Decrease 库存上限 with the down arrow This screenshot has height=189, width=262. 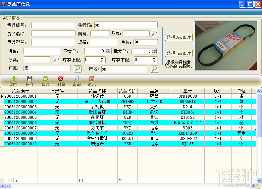click(x=102, y=61)
